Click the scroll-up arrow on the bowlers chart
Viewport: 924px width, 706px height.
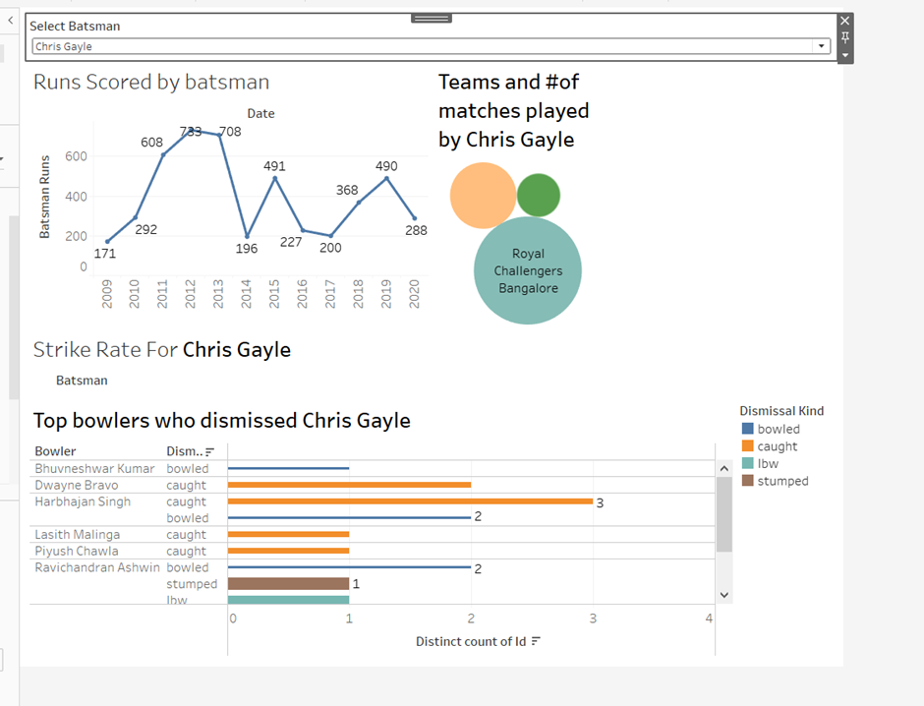point(724,467)
